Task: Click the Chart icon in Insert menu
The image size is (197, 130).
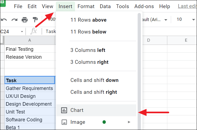Action: (x=64, y=110)
